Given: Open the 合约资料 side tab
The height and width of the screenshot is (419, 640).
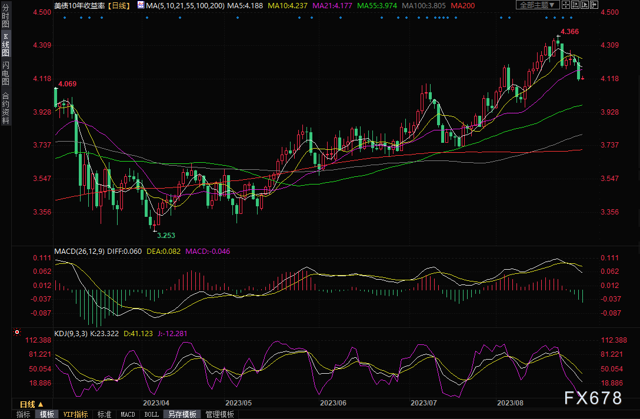Looking at the screenshot, I should (x=5, y=108).
